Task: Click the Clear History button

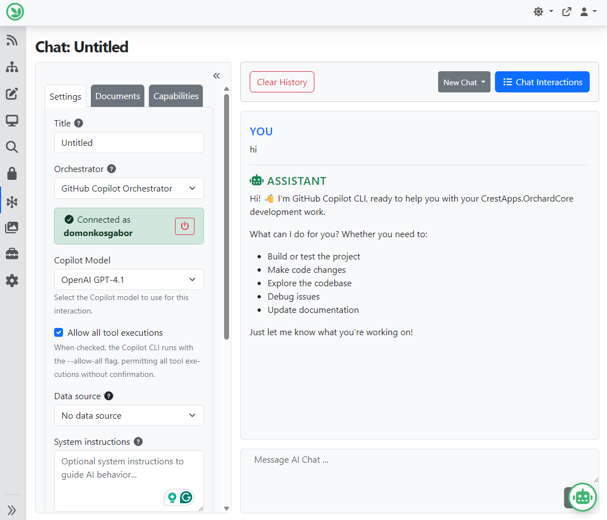Action: point(282,82)
